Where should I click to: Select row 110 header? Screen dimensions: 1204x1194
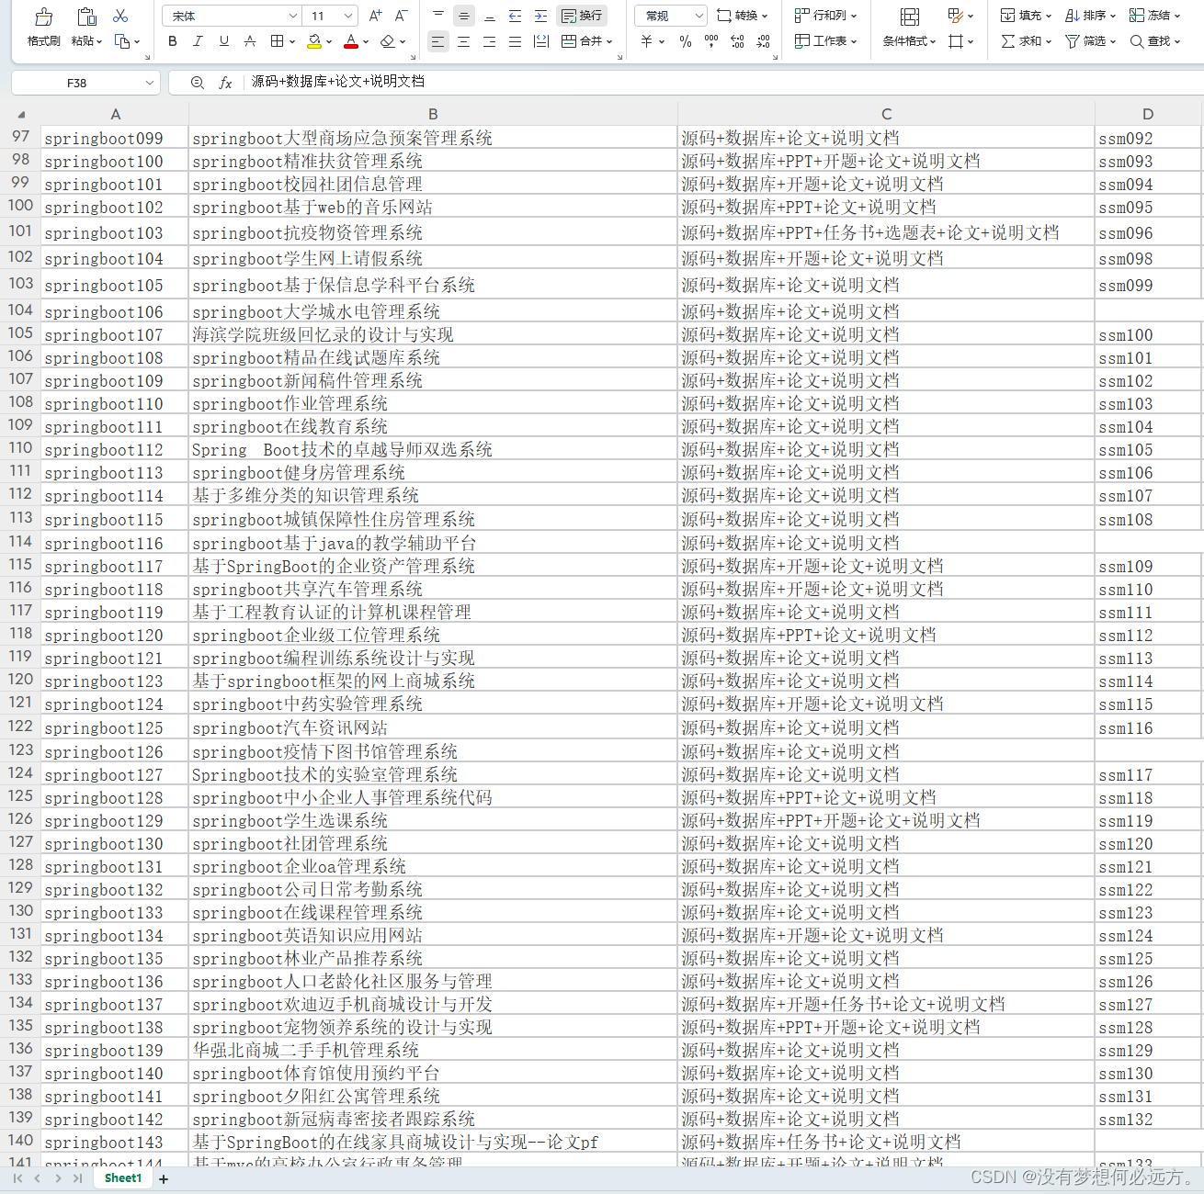[20, 448]
